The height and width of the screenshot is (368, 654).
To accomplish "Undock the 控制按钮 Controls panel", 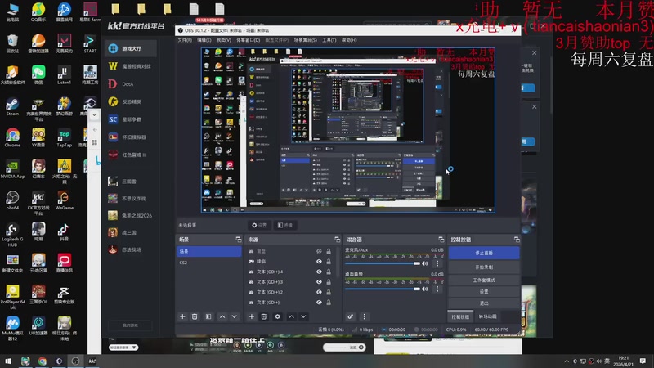I will (517, 240).
